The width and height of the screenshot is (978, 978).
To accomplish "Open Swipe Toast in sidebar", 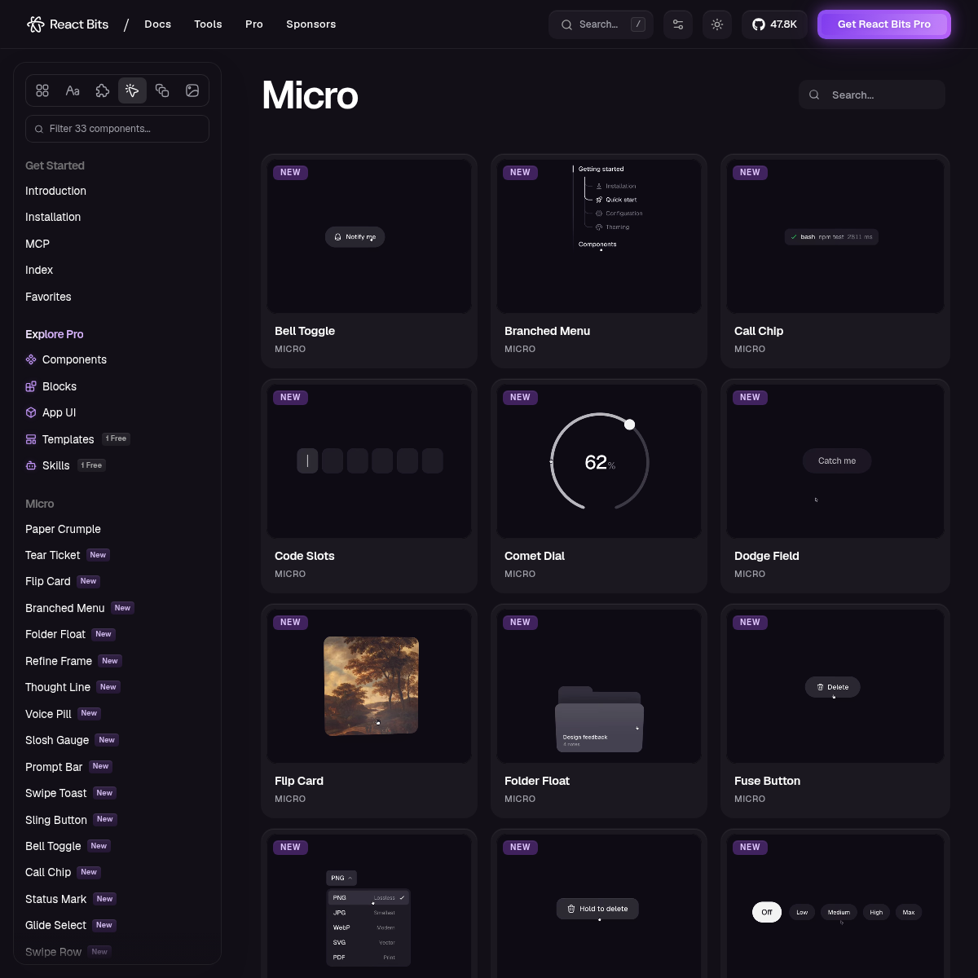I will (55, 793).
